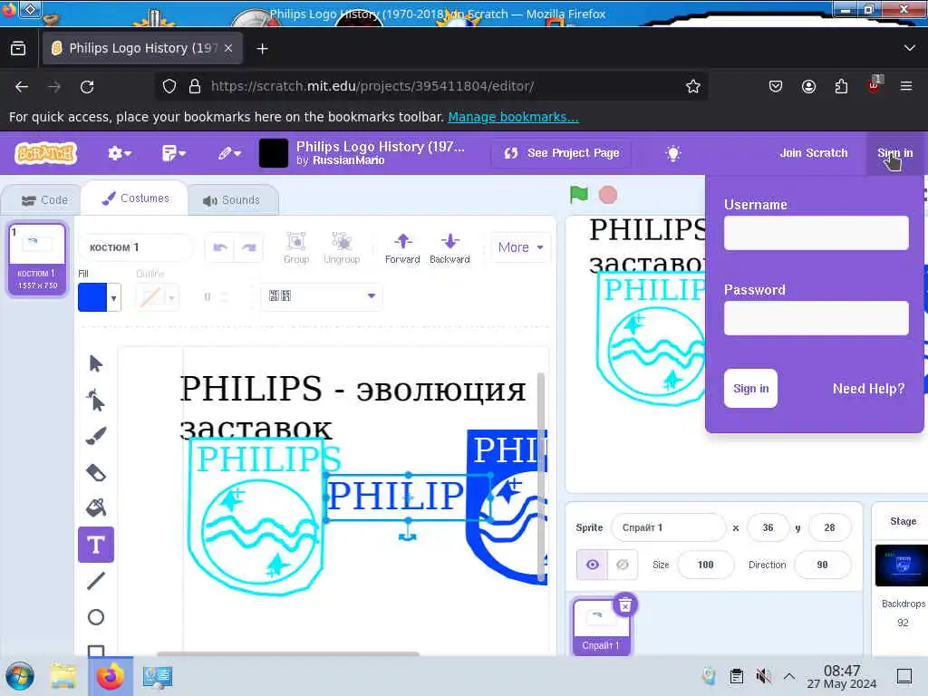Open the font selection dropdown
Viewport: 928px width, 696px height.
(x=322, y=296)
